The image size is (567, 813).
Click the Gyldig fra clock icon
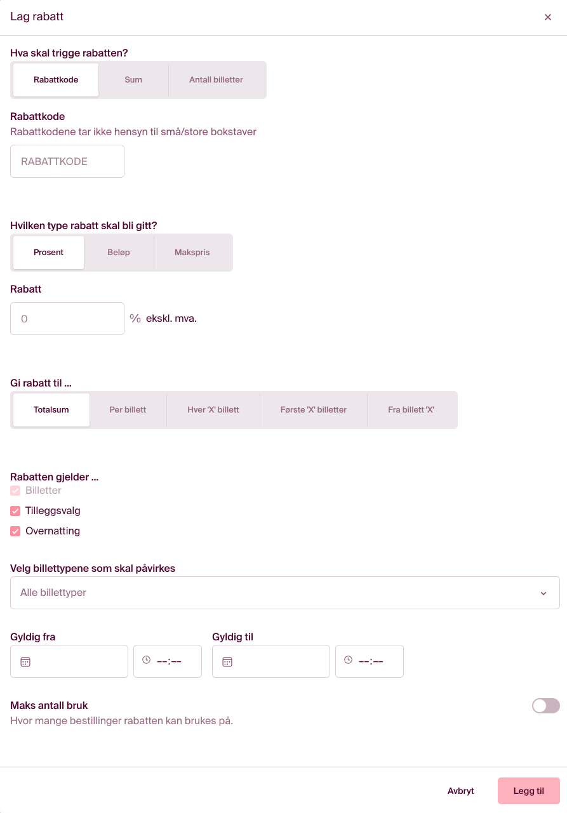(147, 660)
